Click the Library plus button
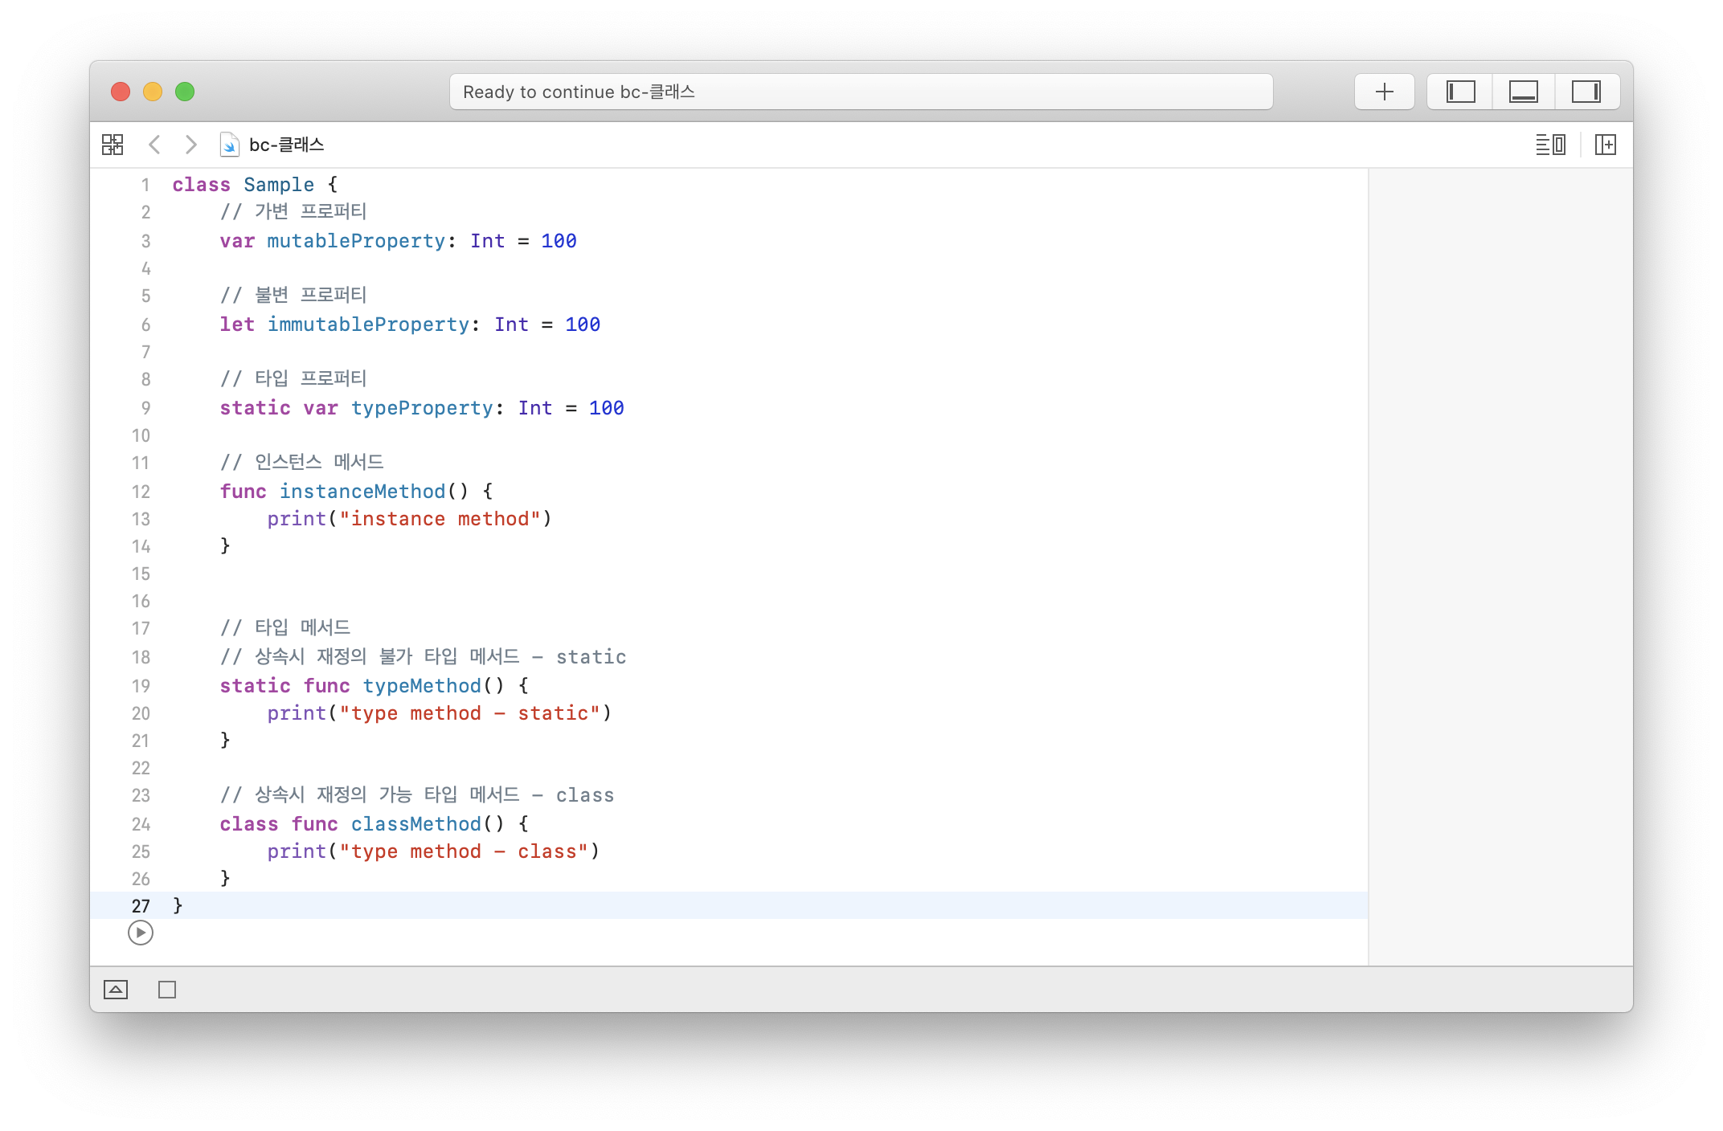This screenshot has height=1131, width=1723. [1384, 92]
